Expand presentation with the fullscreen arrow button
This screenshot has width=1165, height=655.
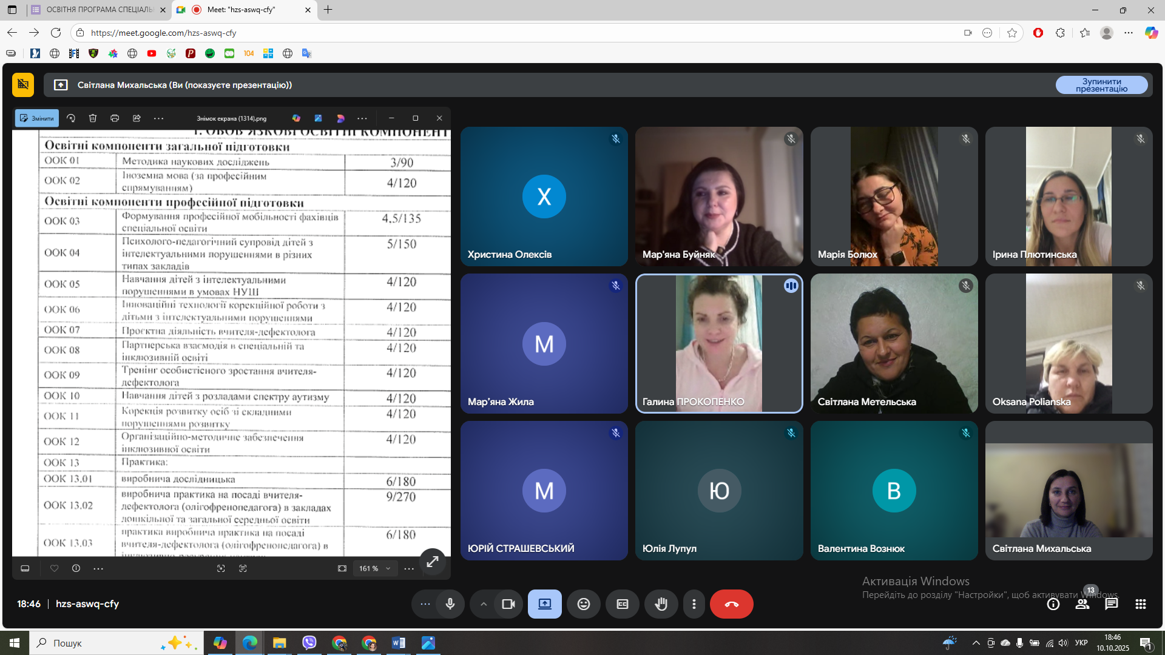pyautogui.click(x=433, y=562)
